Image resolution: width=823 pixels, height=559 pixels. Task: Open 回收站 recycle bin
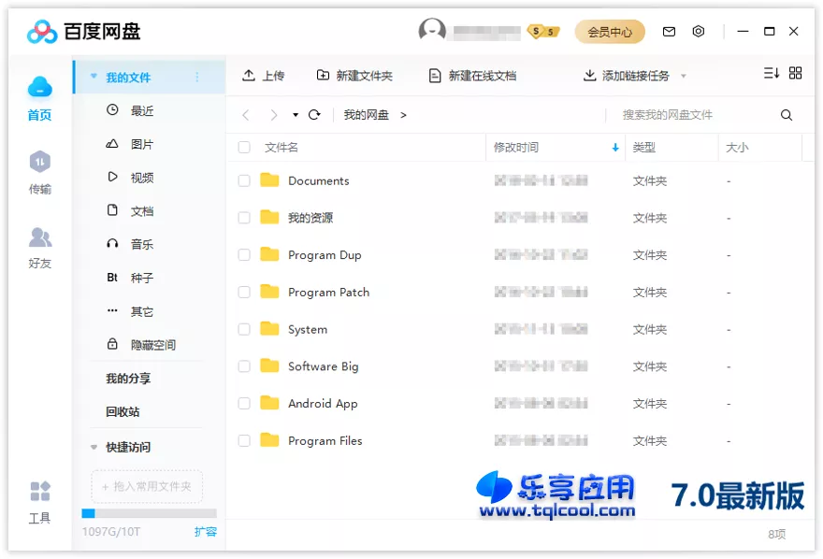[123, 411]
